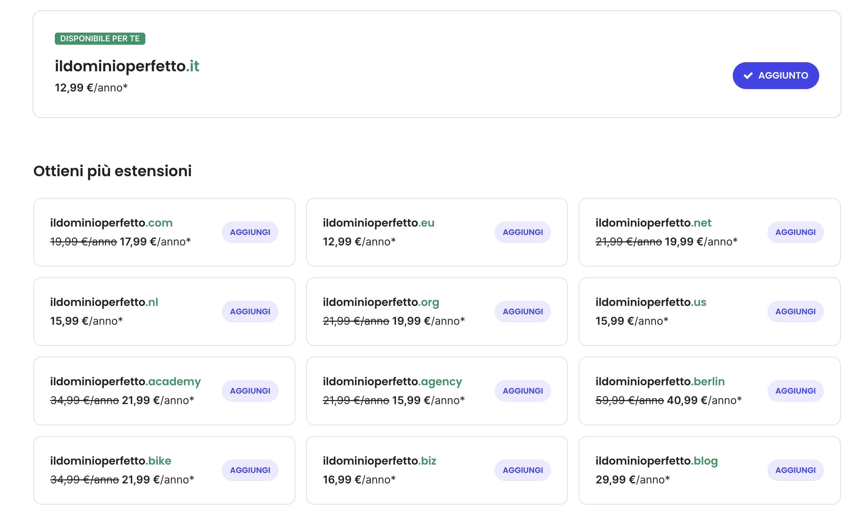Click the Ottieni più estensioni heading

coord(113,171)
